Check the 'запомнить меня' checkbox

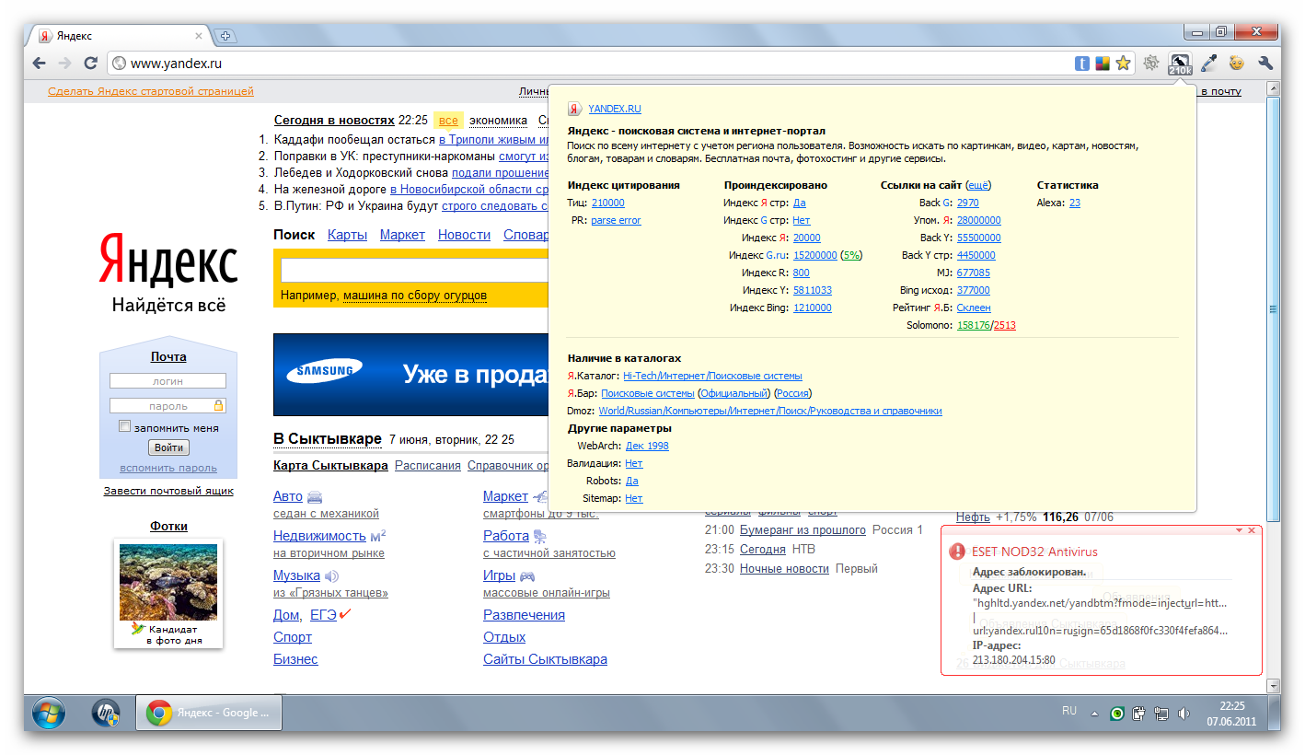(125, 427)
